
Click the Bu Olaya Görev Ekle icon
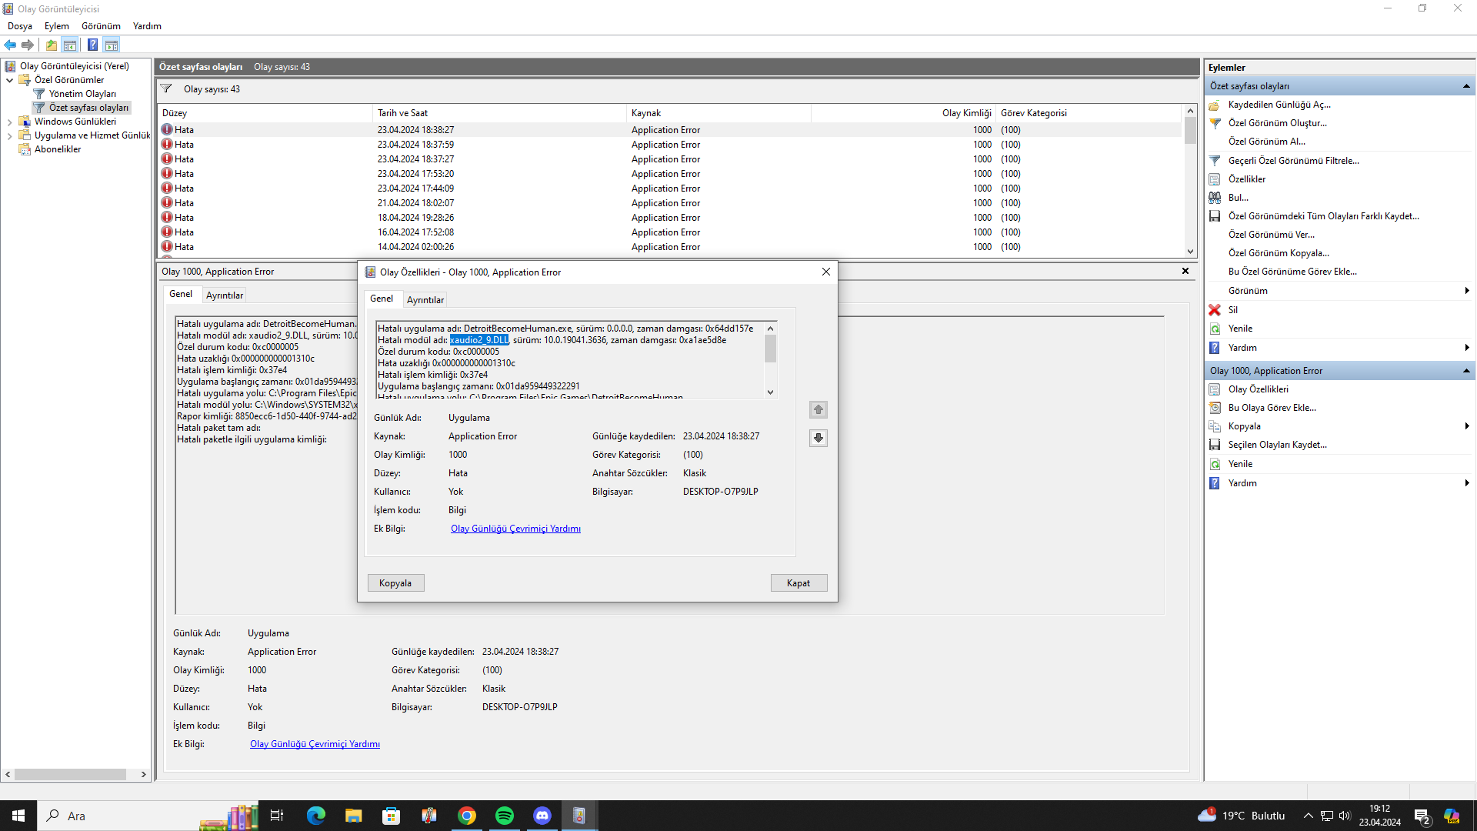click(x=1215, y=408)
